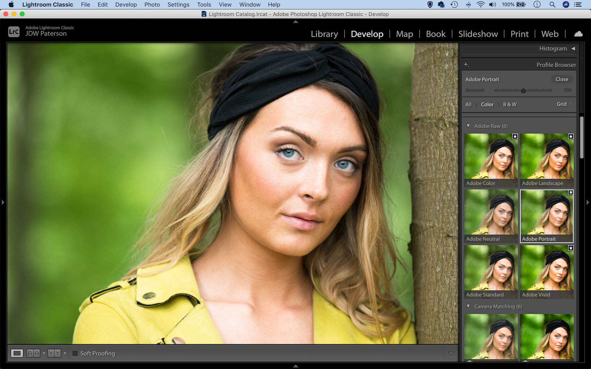Switch to the Map module
Screen dimensions: 591x369
click(405, 34)
